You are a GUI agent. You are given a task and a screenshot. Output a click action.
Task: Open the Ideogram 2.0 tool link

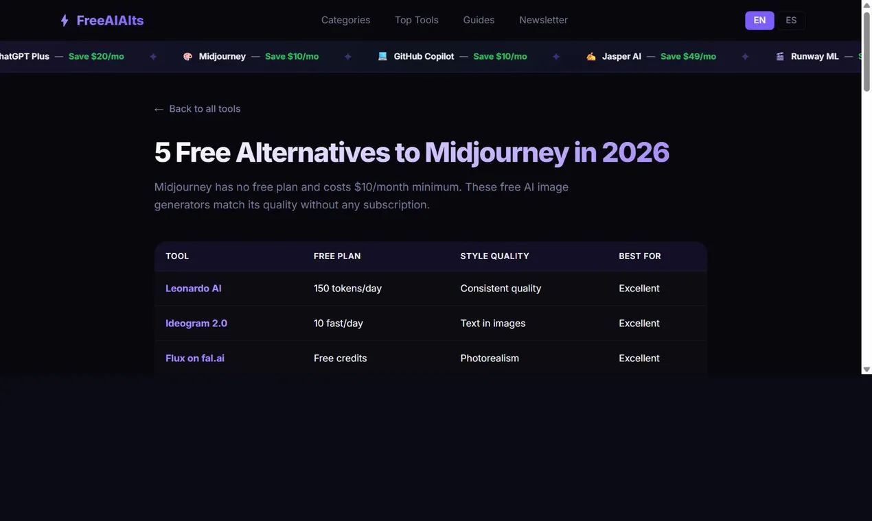click(x=196, y=323)
